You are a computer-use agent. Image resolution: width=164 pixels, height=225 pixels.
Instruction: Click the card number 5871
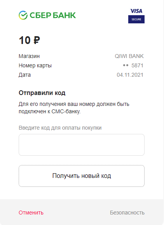tap(137, 65)
